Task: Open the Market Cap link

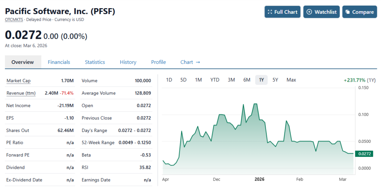Action: [19, 81]
